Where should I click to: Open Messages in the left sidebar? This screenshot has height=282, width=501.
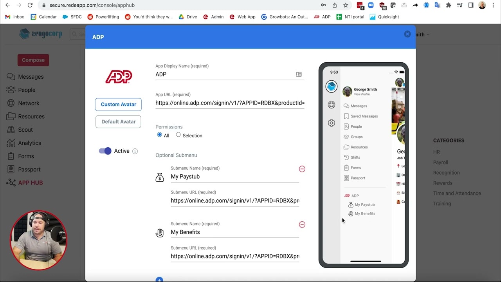[x=25, y=77]
